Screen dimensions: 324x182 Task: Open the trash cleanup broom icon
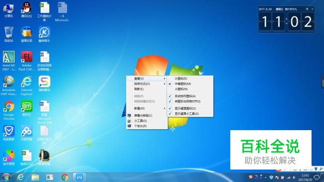[26, 34]
